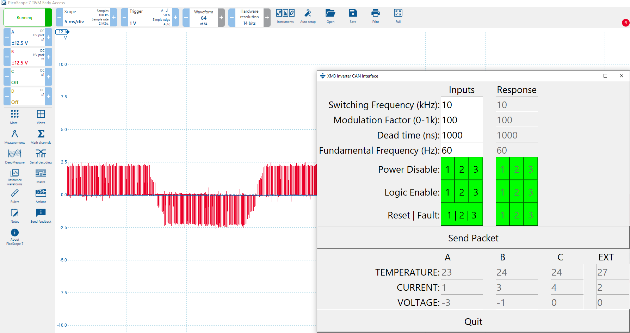This screenshot has height=333, width=630.
Task: Open Channel C Off settings
Action: coord(28,76)
